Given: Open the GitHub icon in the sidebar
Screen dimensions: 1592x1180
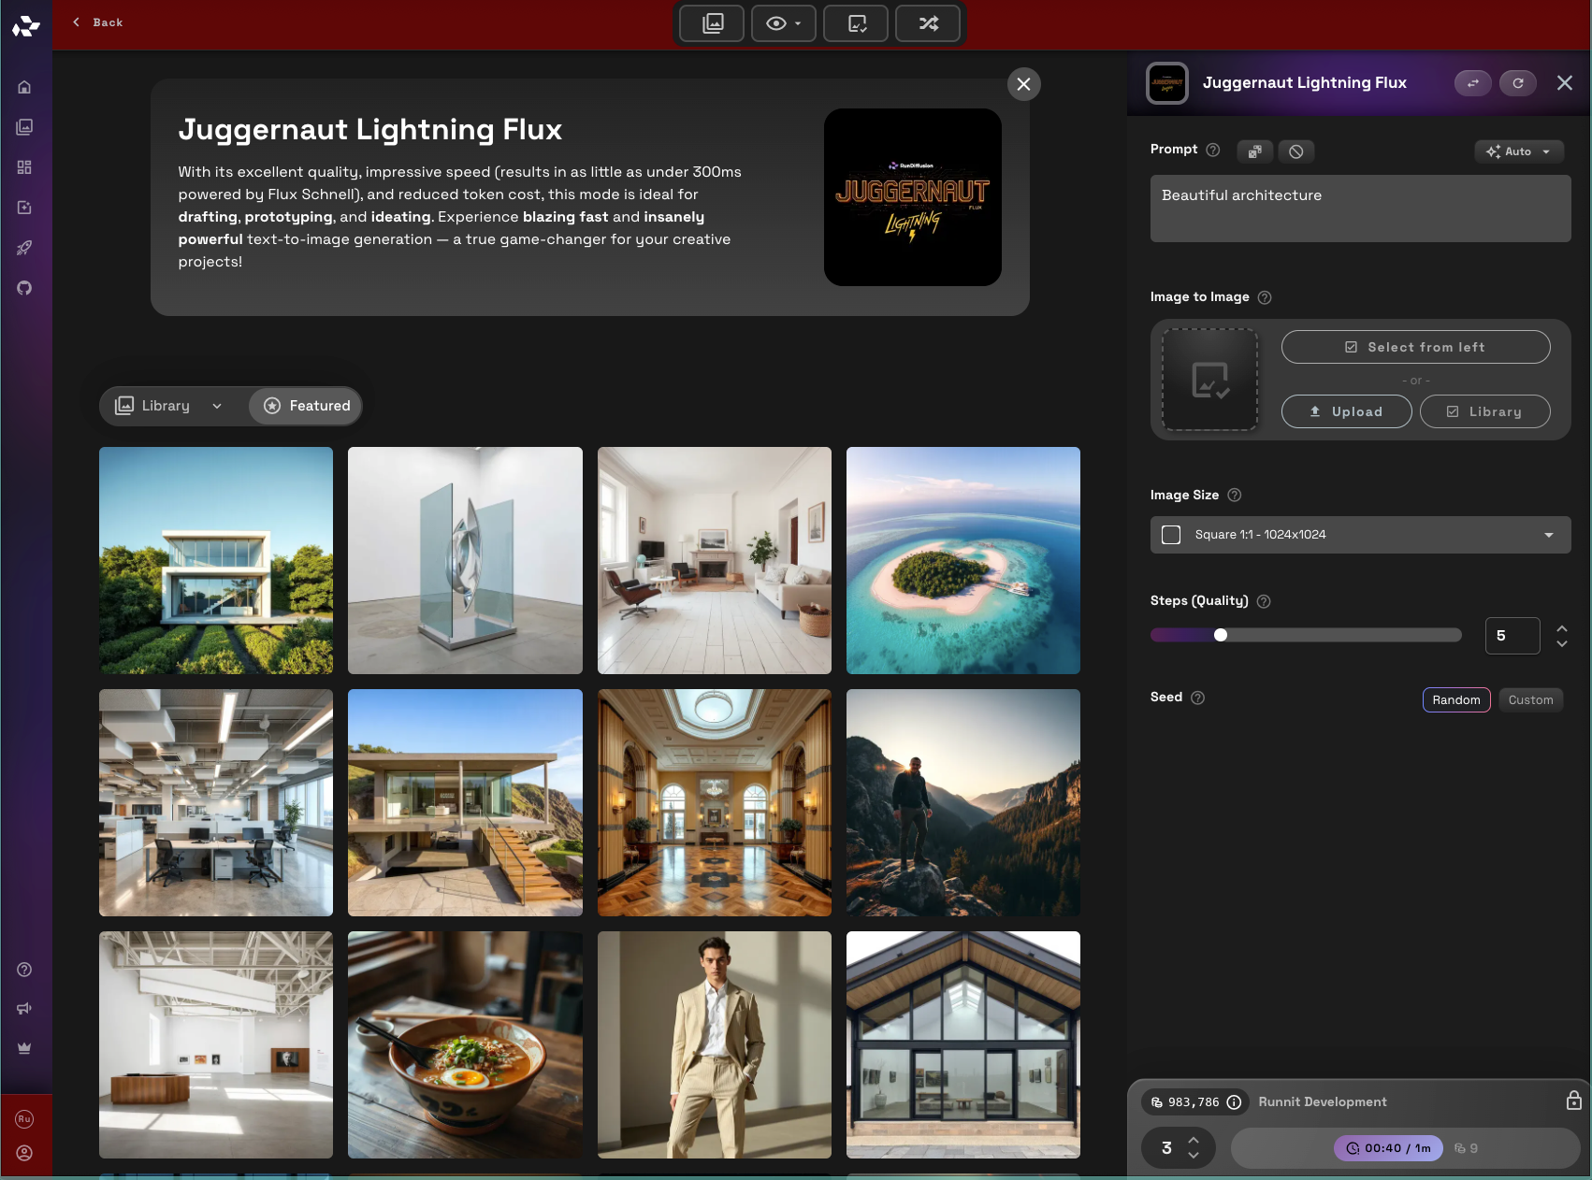Looking at the screenshot, I should pyautogui.click(x=24, y=288).
